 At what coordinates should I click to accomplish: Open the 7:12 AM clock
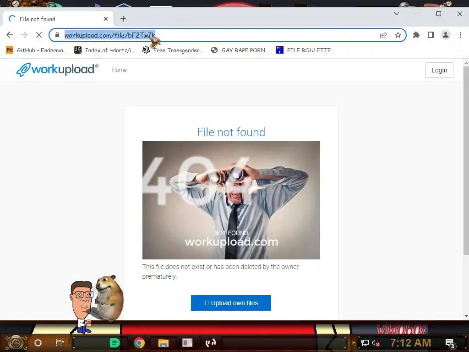pyautogui.click(x=410, y=343)
